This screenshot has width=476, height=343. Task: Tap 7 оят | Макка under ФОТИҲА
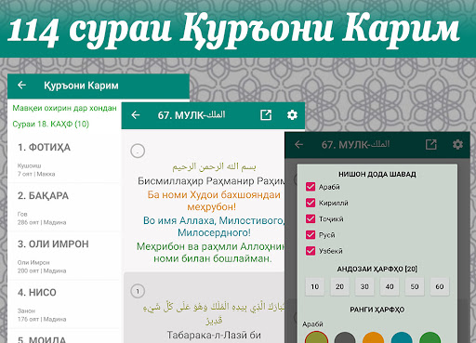coord(36,174)
